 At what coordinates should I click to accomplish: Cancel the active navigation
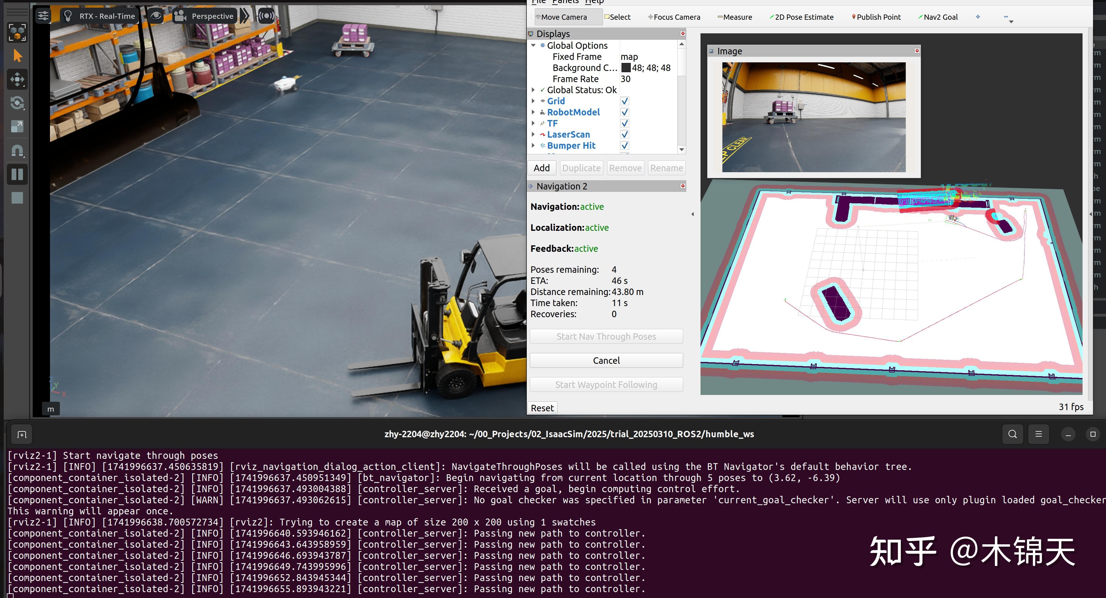pos(606,361)
